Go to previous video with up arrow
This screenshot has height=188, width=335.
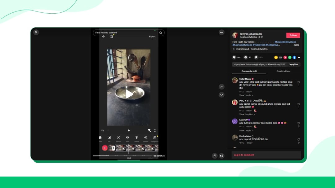(x=221, y=87)
